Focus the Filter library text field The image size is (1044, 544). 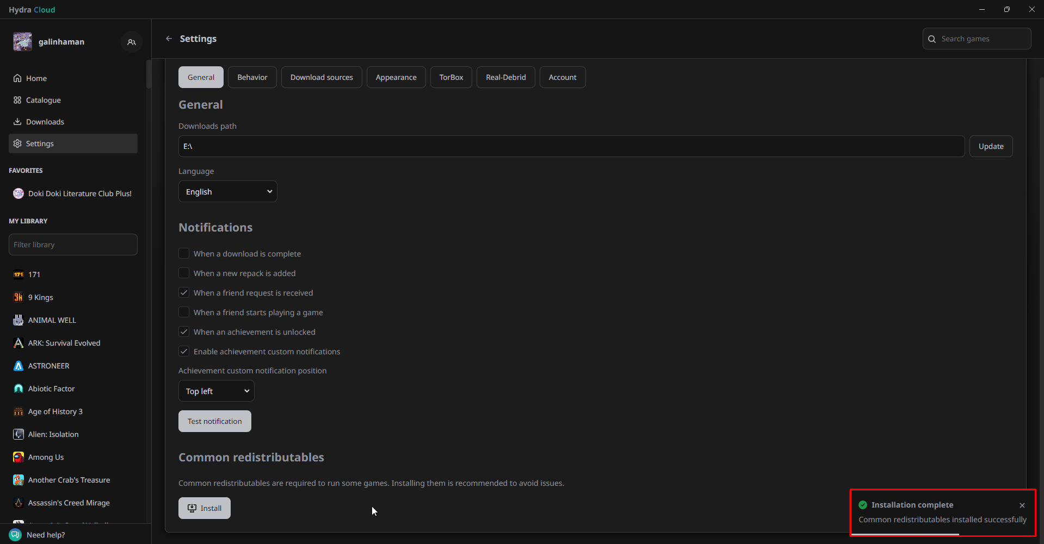coord(73,245)
